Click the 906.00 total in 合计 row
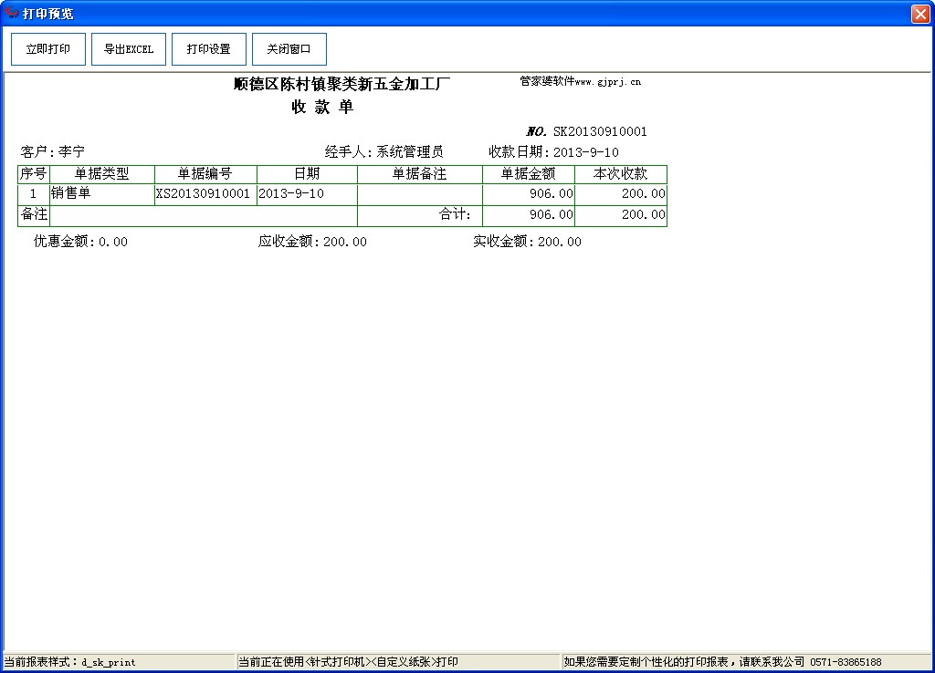 coord(529,214)
